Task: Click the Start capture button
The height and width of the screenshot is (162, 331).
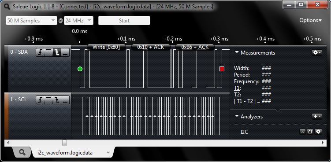Action: click(124, 20)
